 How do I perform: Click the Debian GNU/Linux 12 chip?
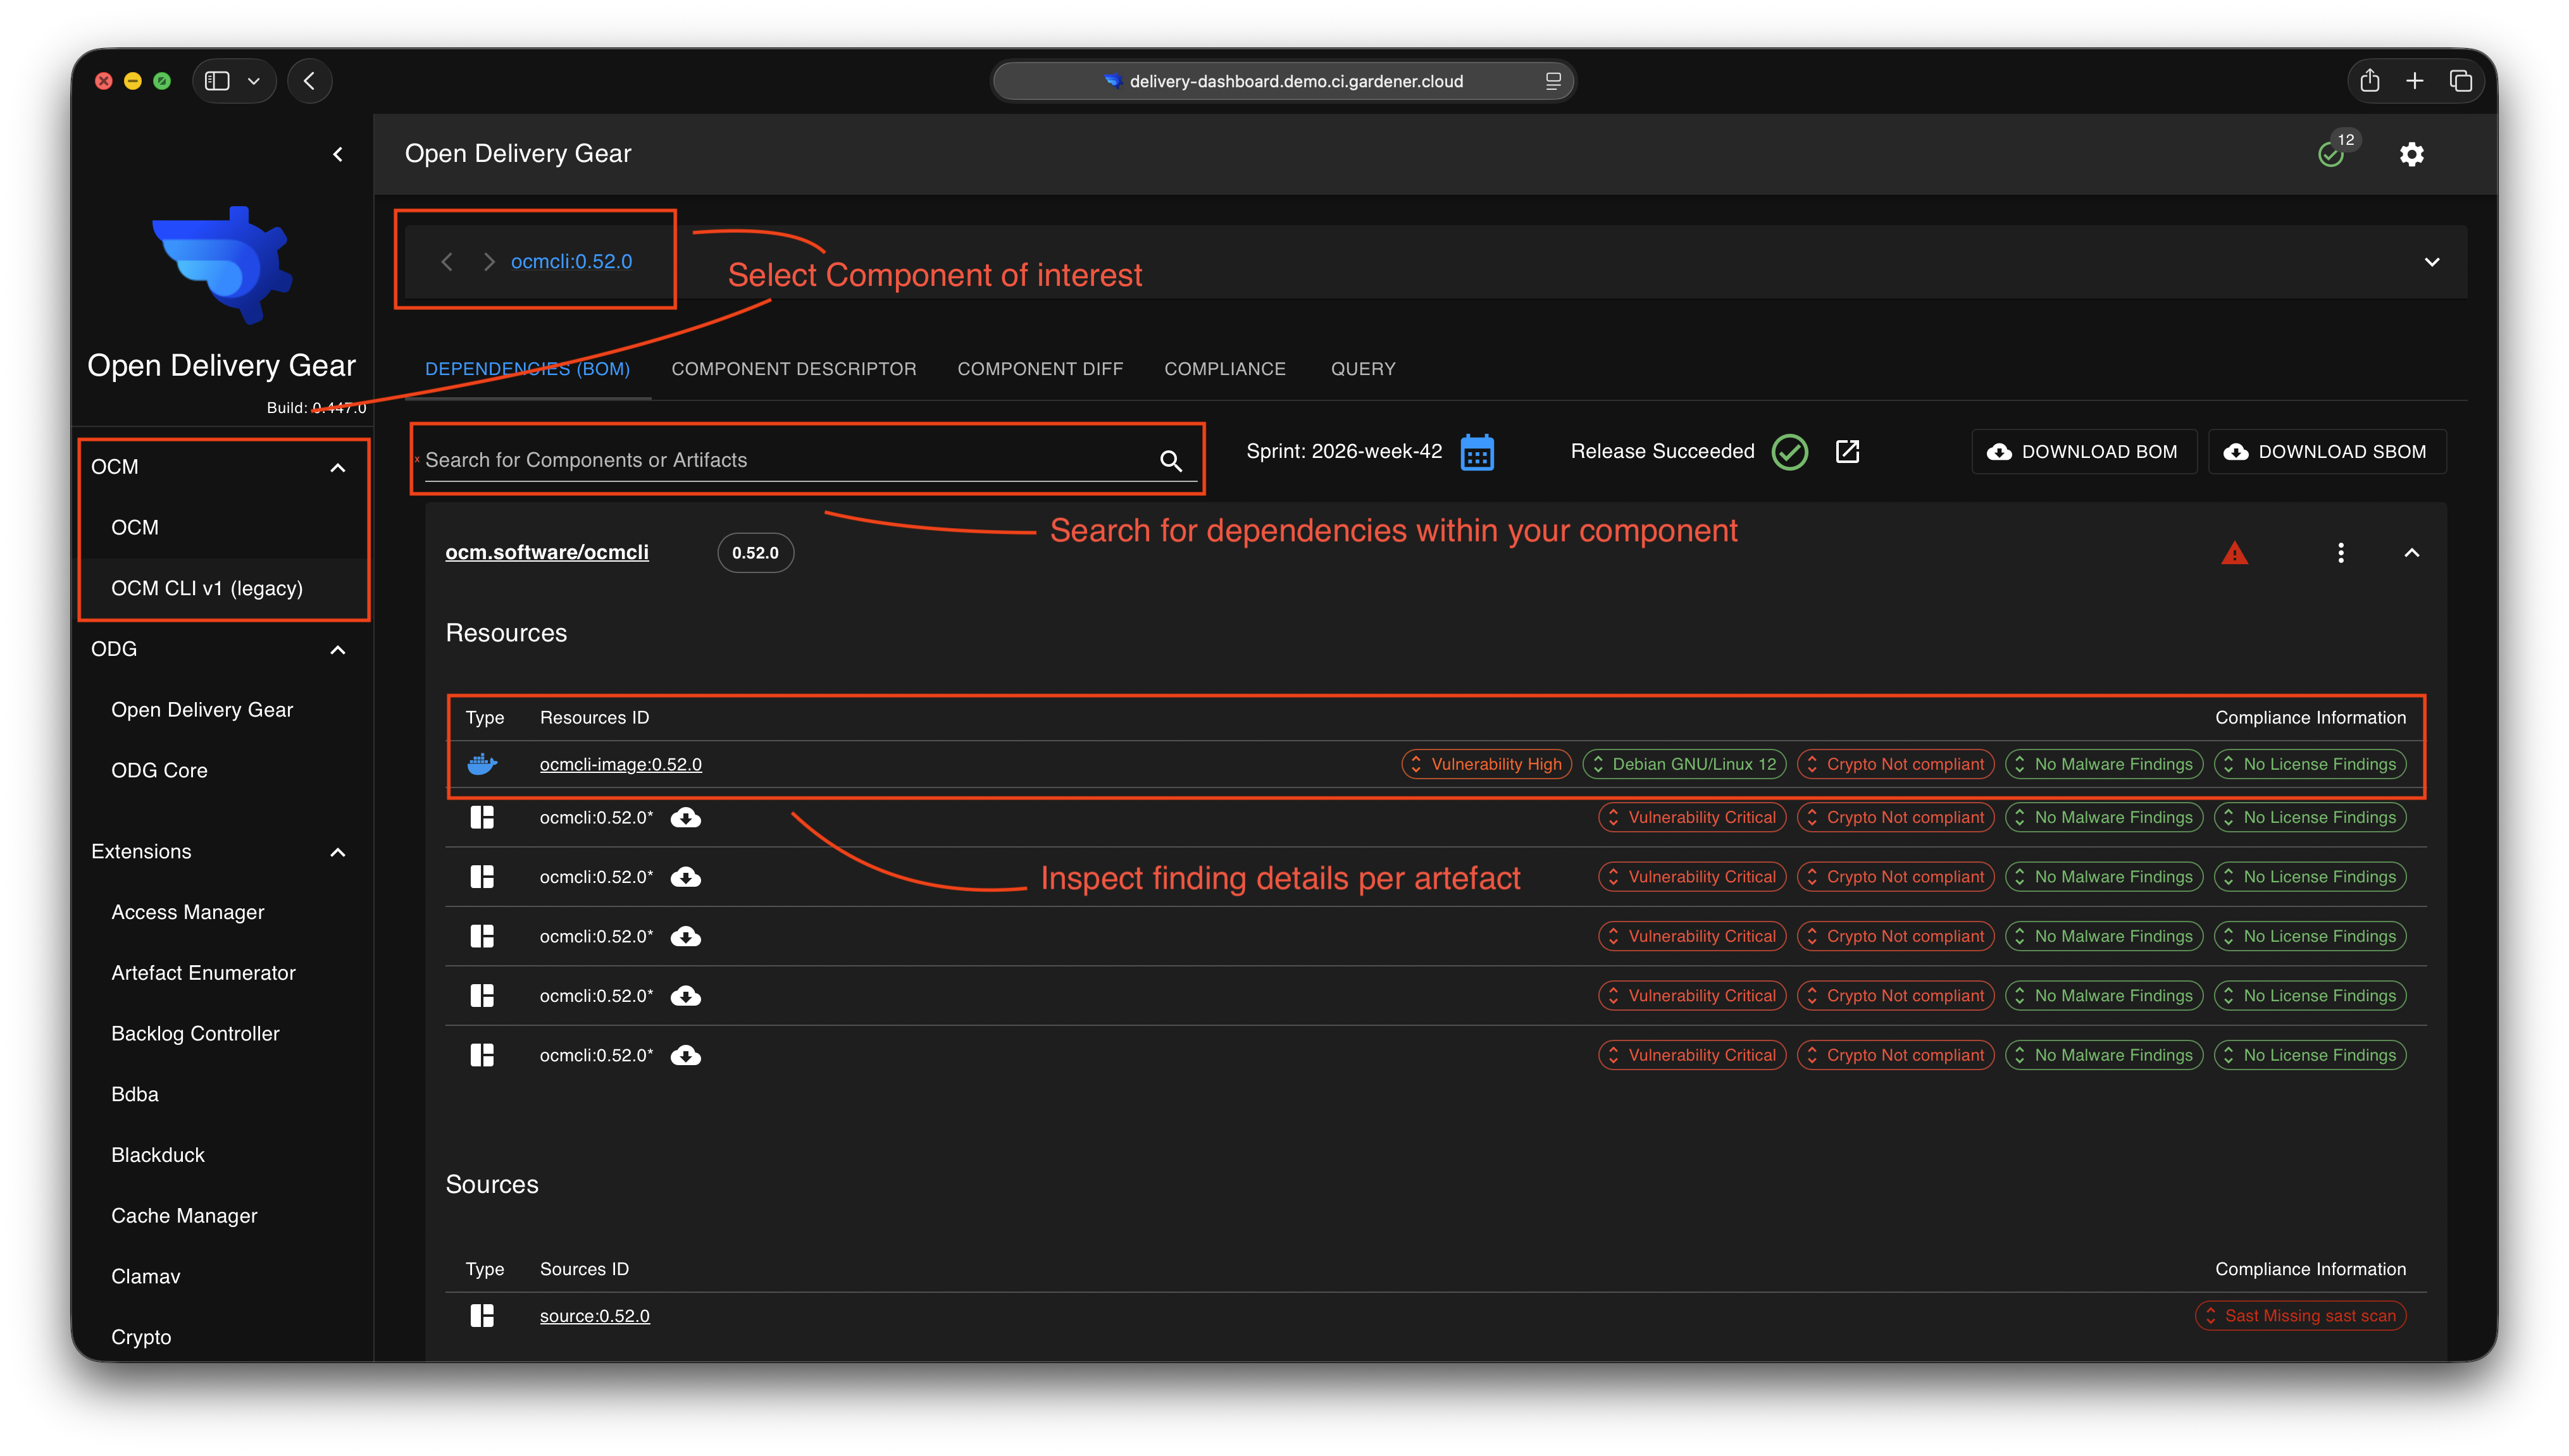point(1684,764)
